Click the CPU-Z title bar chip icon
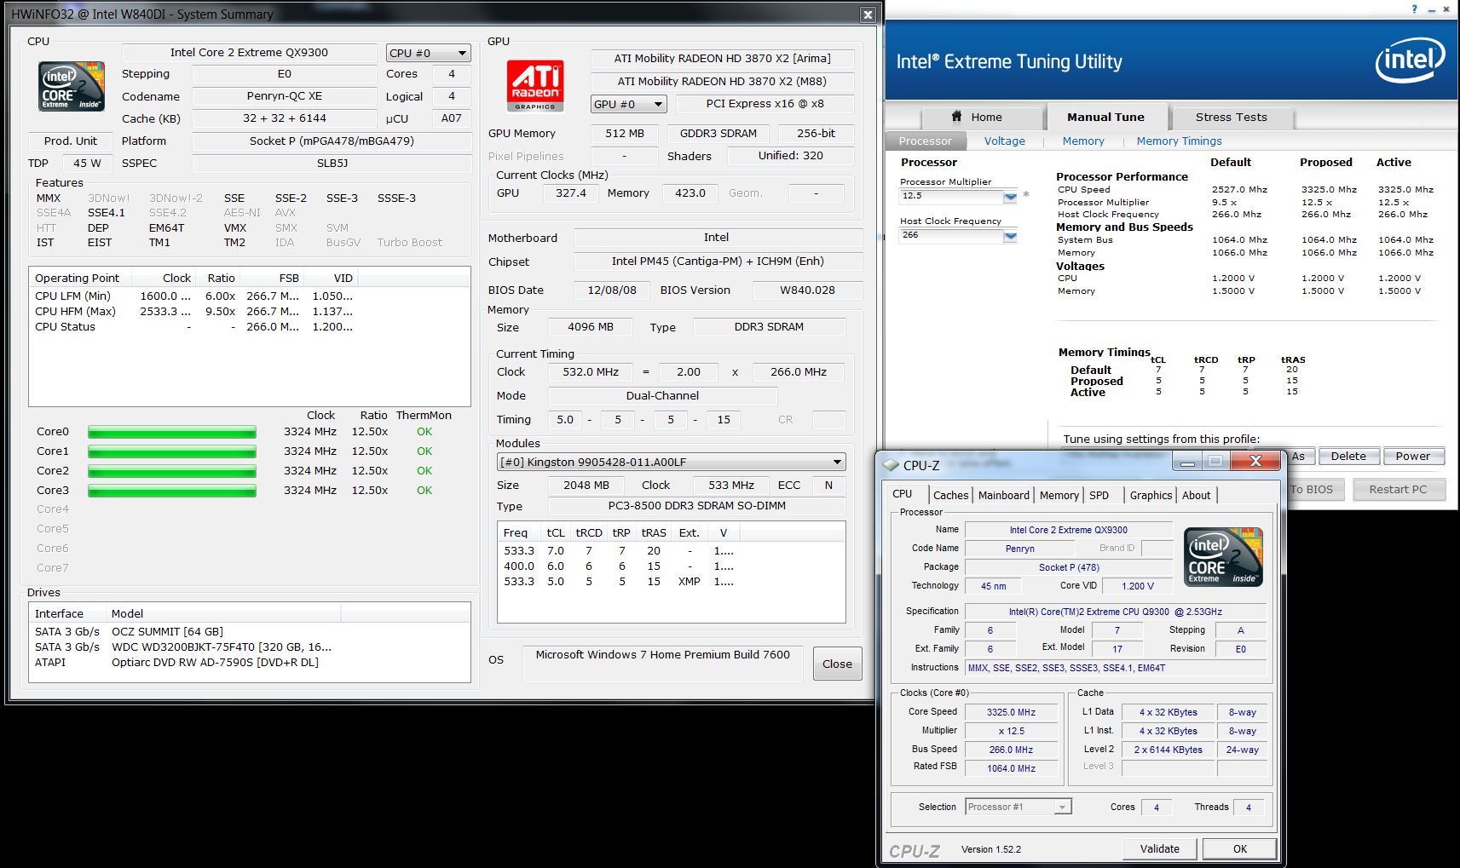1460x868 pixels. 892,465
